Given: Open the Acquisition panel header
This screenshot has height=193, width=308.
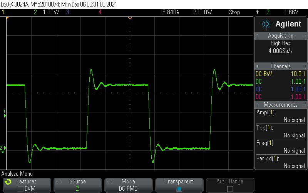Looking at the screenshot, I should tap(281, 36).
